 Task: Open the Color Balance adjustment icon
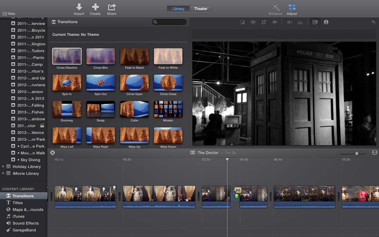253,22
